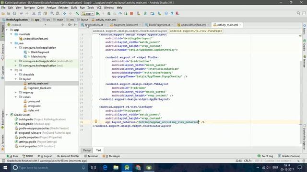Open the Event Log panel
307x172 pixels.
pyautogui.click(x=265, y=156)
